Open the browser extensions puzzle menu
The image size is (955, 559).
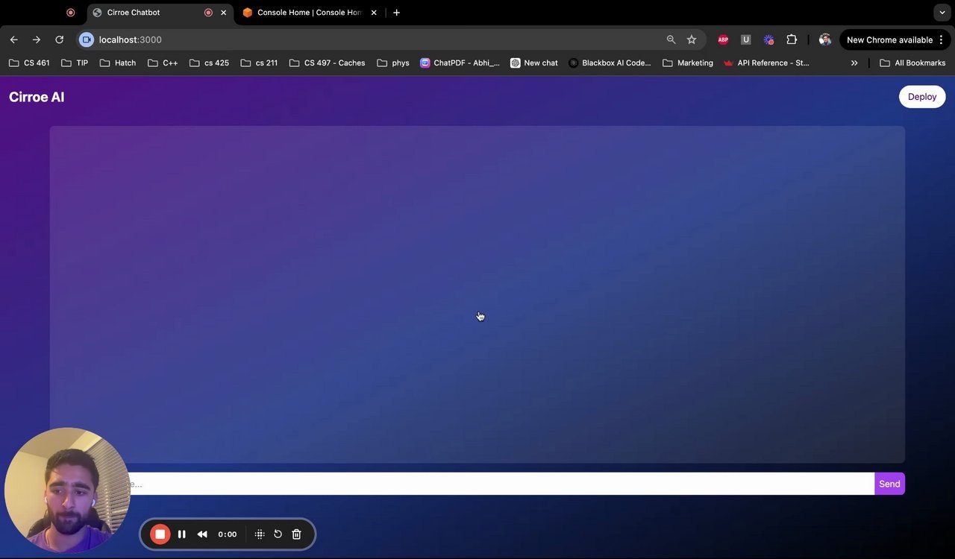point(792,40)
